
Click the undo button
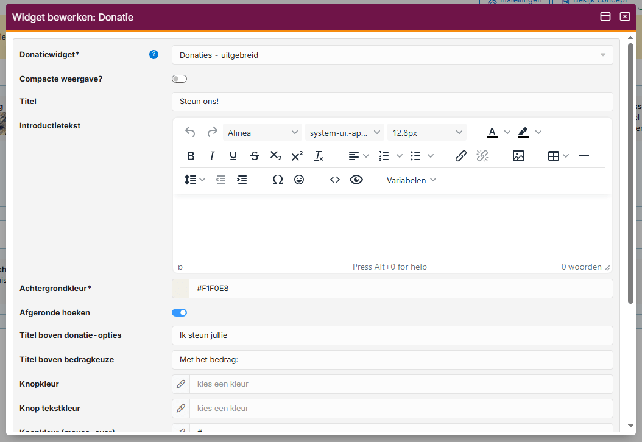[x=191, y=132]
